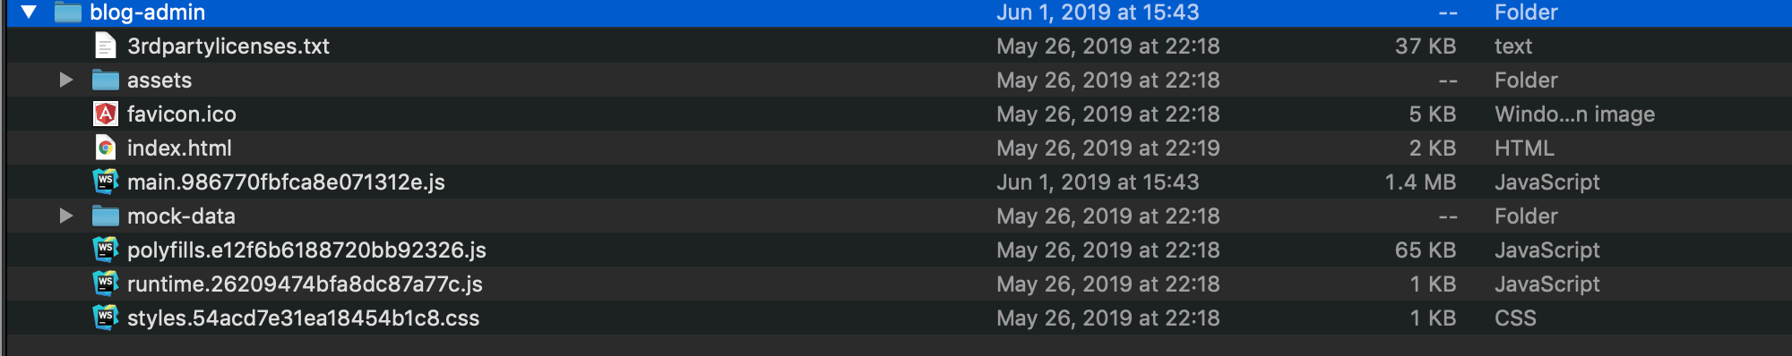Click the index.html Chrome icon
The height and width of the screenshot is (356, 1792).
[x=106, y=148]
